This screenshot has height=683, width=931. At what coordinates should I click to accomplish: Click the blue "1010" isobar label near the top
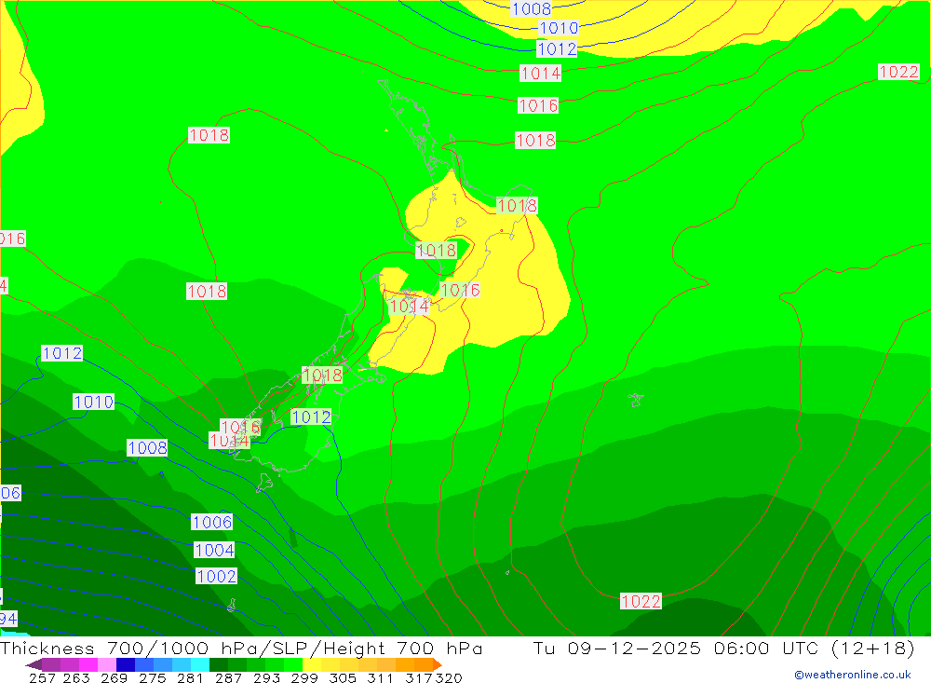pyautogui.click(x=559, y=27)
